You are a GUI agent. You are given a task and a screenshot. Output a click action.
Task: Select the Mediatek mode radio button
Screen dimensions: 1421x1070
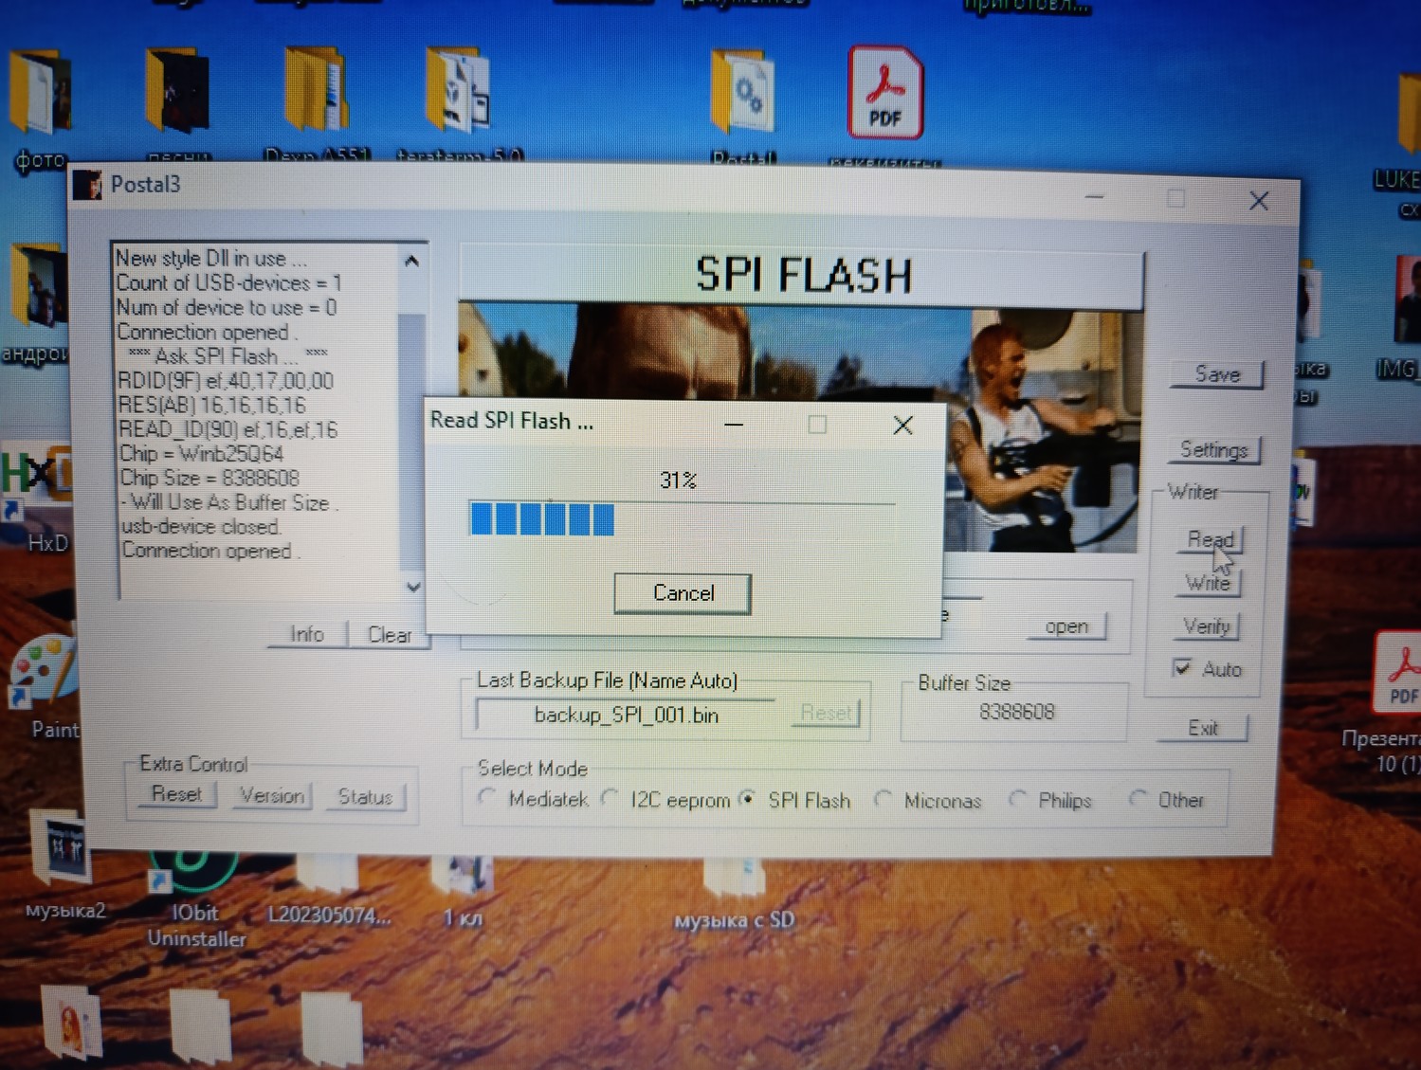[x=488, y=798]
